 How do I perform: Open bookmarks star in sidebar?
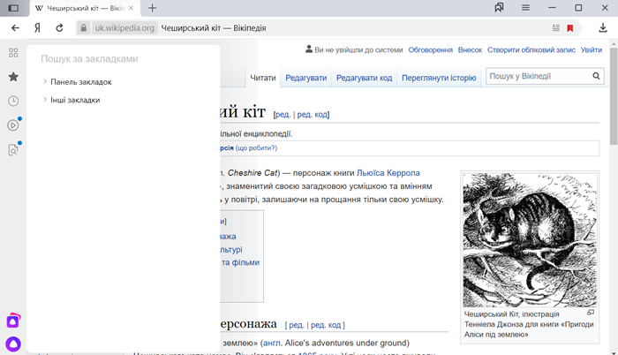pyautogui.click(x=13, y=77)
